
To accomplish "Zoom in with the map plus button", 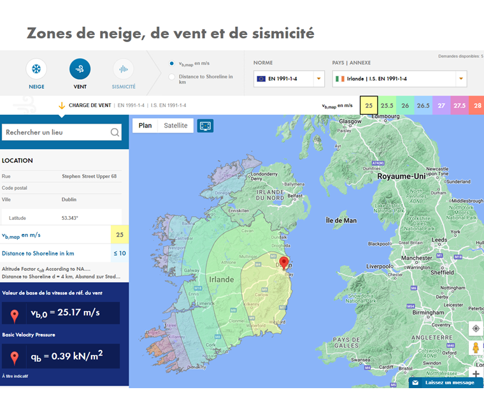I will coord(476,373).
